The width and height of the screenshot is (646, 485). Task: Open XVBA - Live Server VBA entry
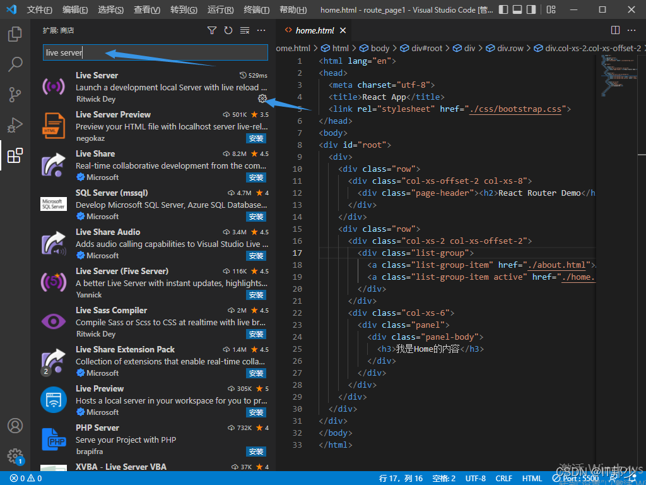pos(154,467)
